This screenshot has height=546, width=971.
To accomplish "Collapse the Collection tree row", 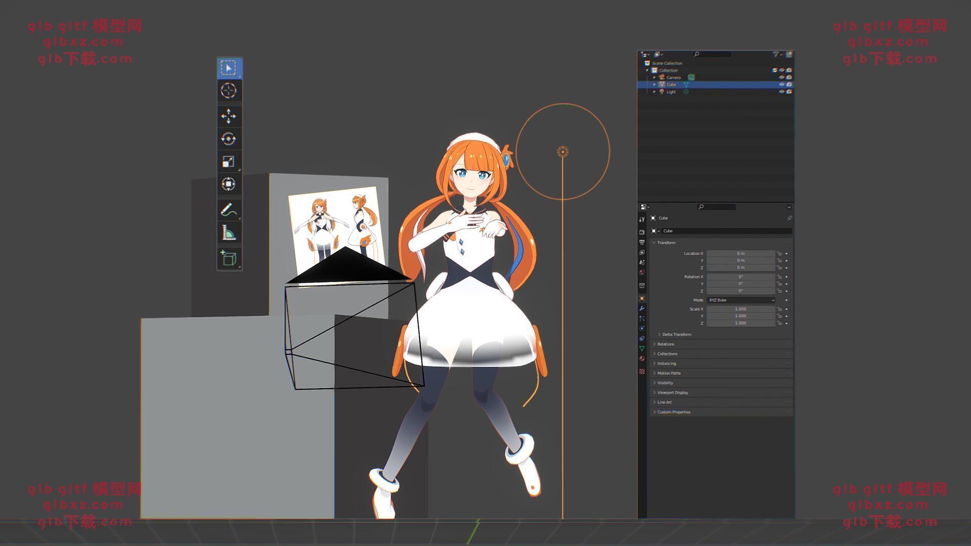I will (647, 70).
